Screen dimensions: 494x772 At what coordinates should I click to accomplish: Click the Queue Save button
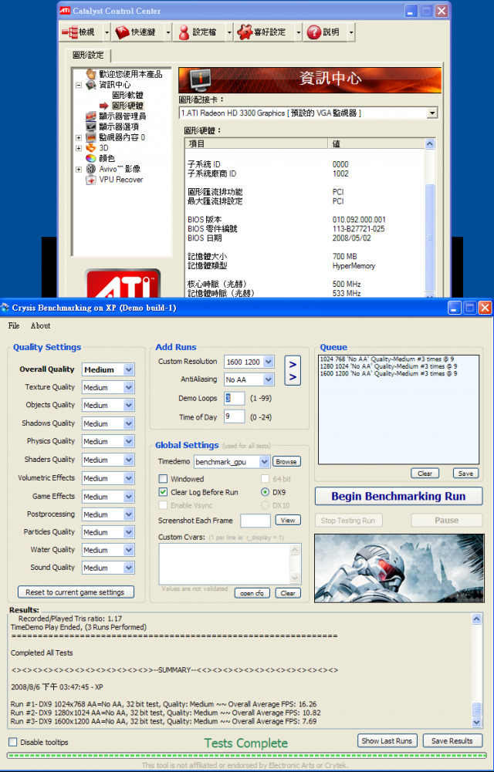(x=465, y=473)
